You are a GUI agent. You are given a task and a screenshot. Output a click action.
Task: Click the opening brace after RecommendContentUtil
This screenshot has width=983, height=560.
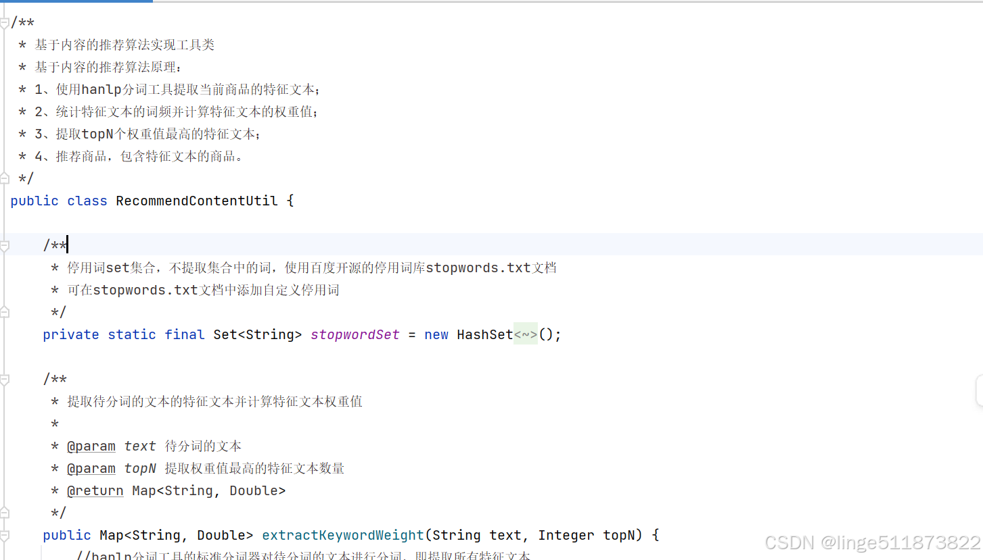[290, 201]
